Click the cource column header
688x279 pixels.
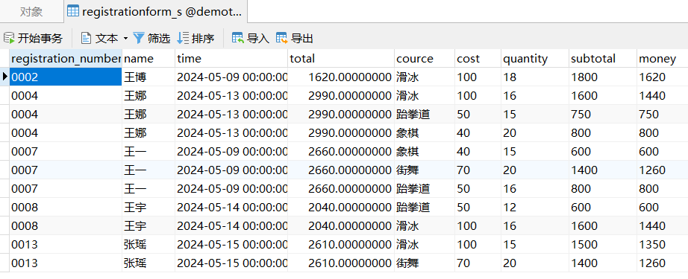click(x=425, y=59)
